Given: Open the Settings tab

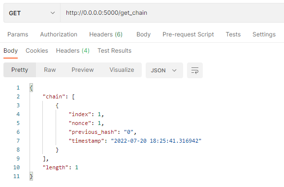Looking at the screenshot, I should [x=264, y=34].
